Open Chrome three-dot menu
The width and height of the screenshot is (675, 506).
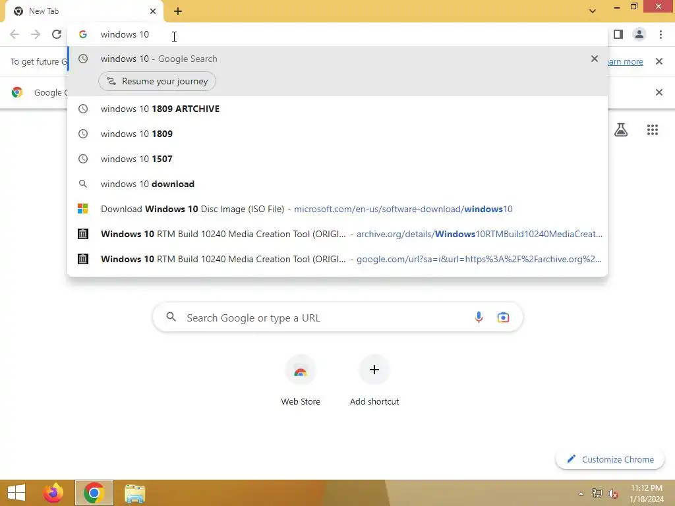[x=660, y=34]
